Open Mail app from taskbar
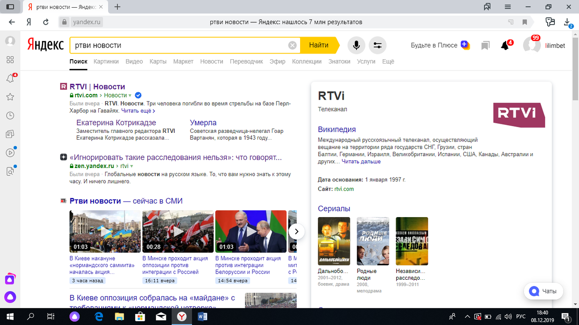579x325 pixels. coord(161,316)
